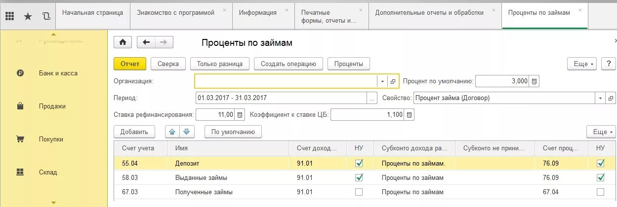Open favorites star icon
The image size is (617, 207).
[x=28, y=16]
